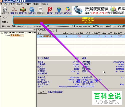Click the 总字节数 value 42944154624
This screenshot has height=107, width=125.
(x=118, y=62)
